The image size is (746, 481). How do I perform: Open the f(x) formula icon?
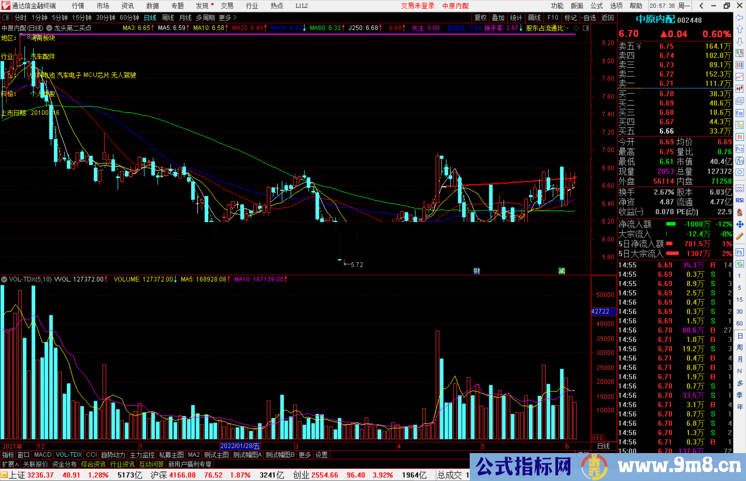coord(739,161)
